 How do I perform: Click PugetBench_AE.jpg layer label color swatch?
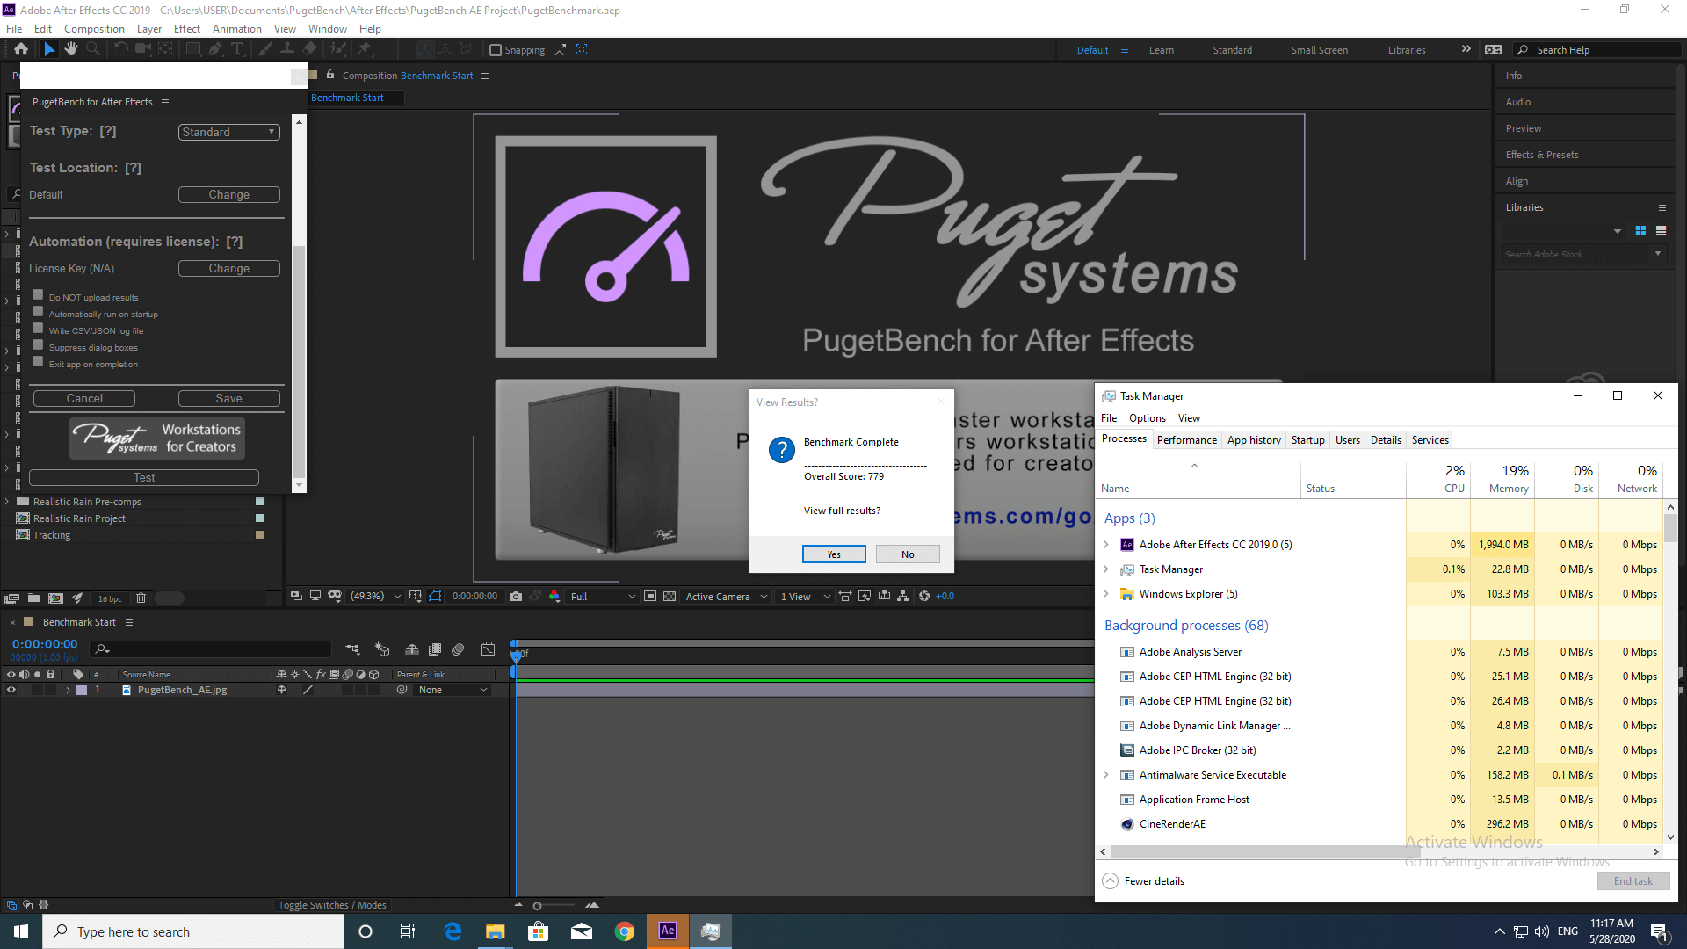click(82, 691)
